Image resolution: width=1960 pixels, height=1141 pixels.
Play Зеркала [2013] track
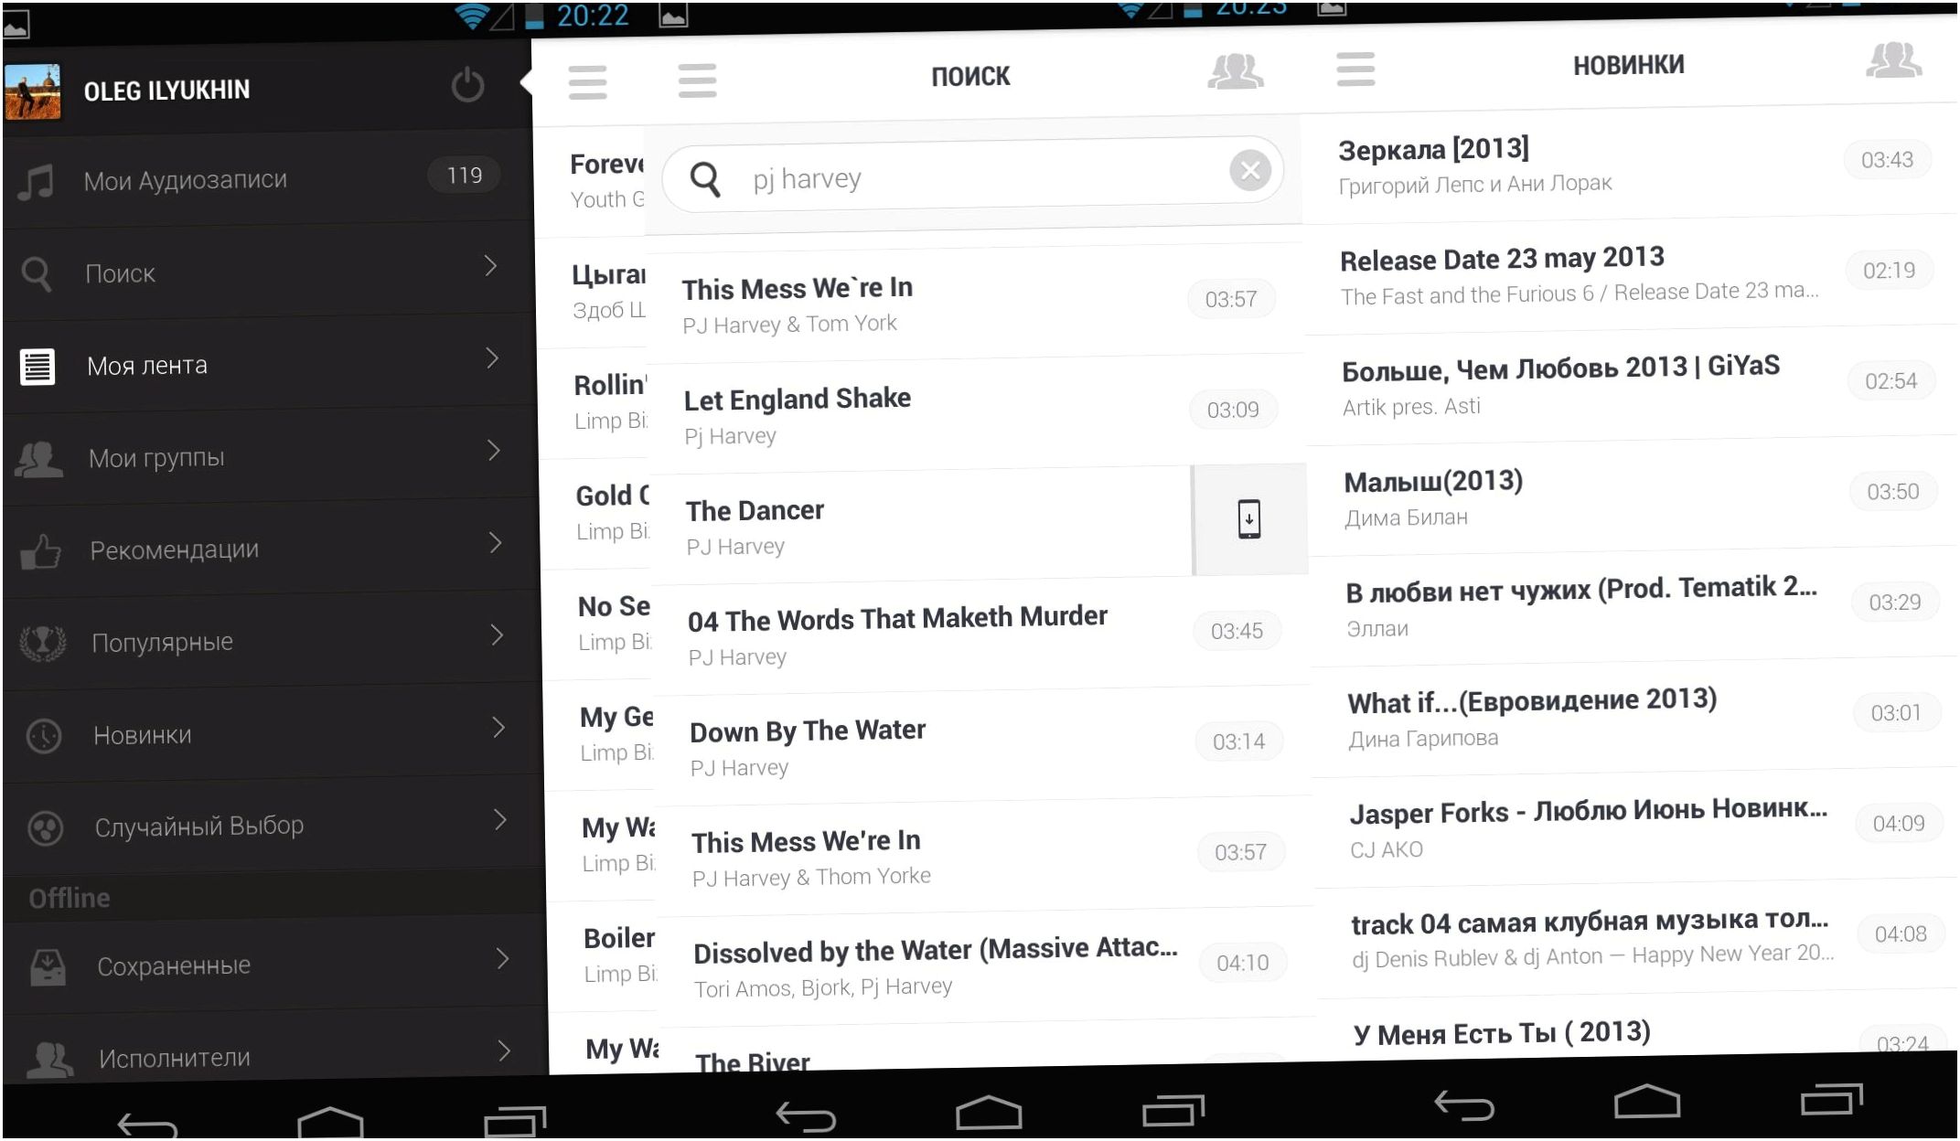tap(1630, 165)
